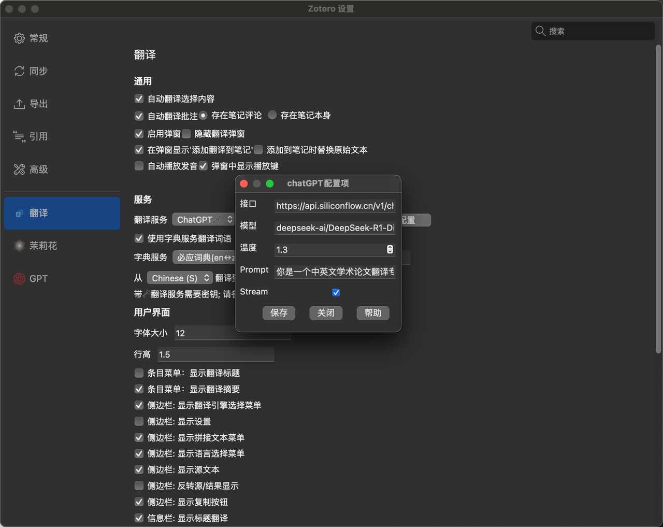This screenshot has width=663, height=527.
Task: Toggle 自动翻译批注 checkbox
Action: (x=139, y=116)
